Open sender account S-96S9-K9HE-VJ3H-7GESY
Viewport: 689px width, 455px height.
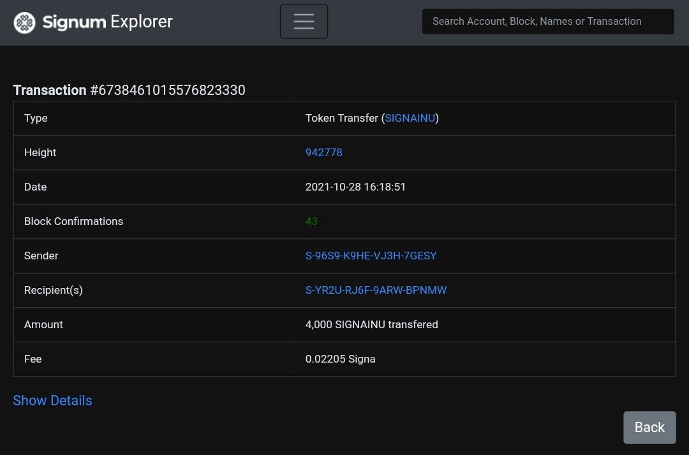pos(371,256)
